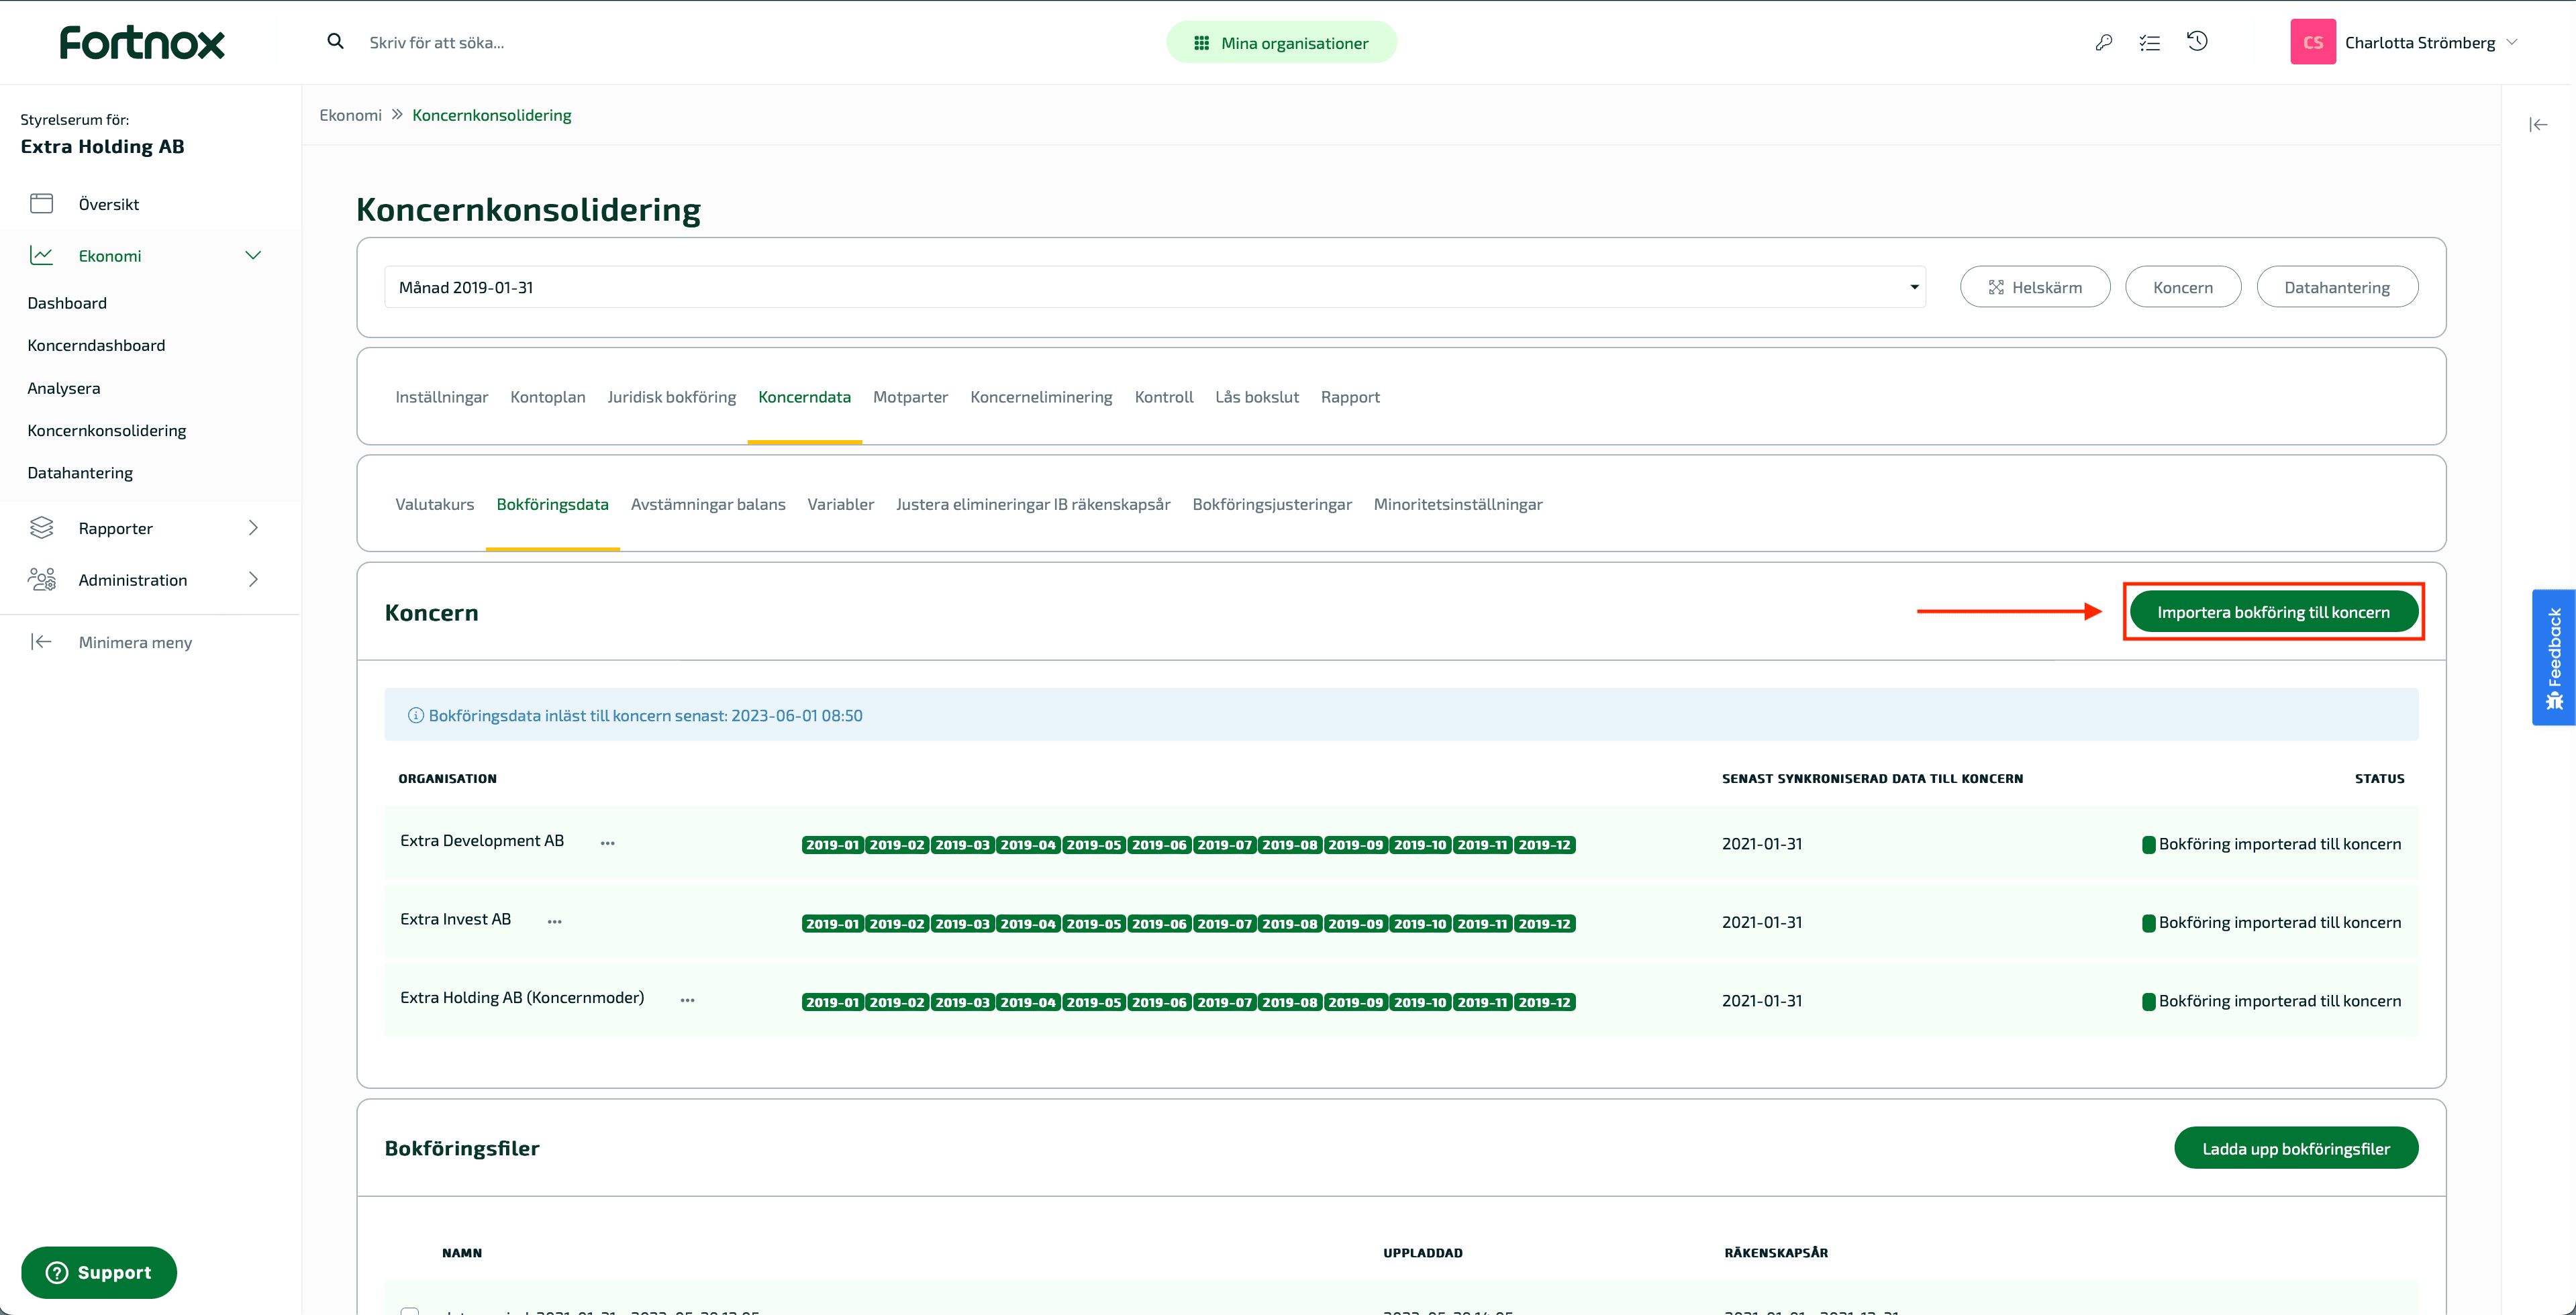Viewport: 2576px width, 1315px height.
Task: Click green status dot for Extra Development AB
Action: 2148,845
